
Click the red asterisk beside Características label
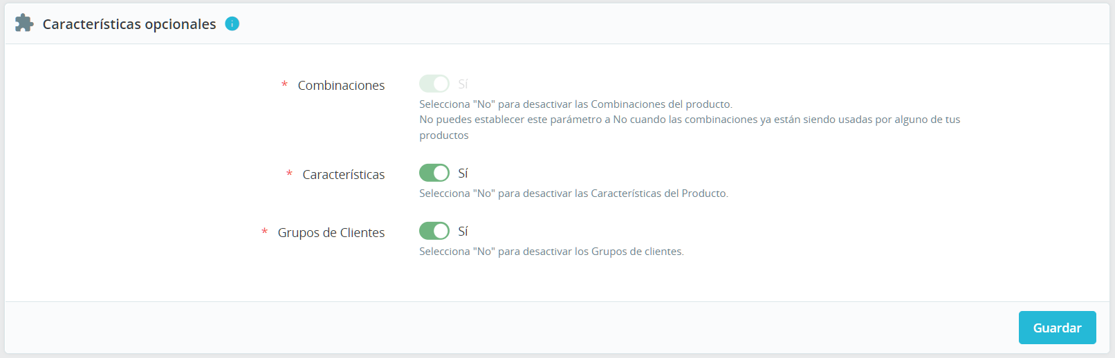[x=289, y=173]
